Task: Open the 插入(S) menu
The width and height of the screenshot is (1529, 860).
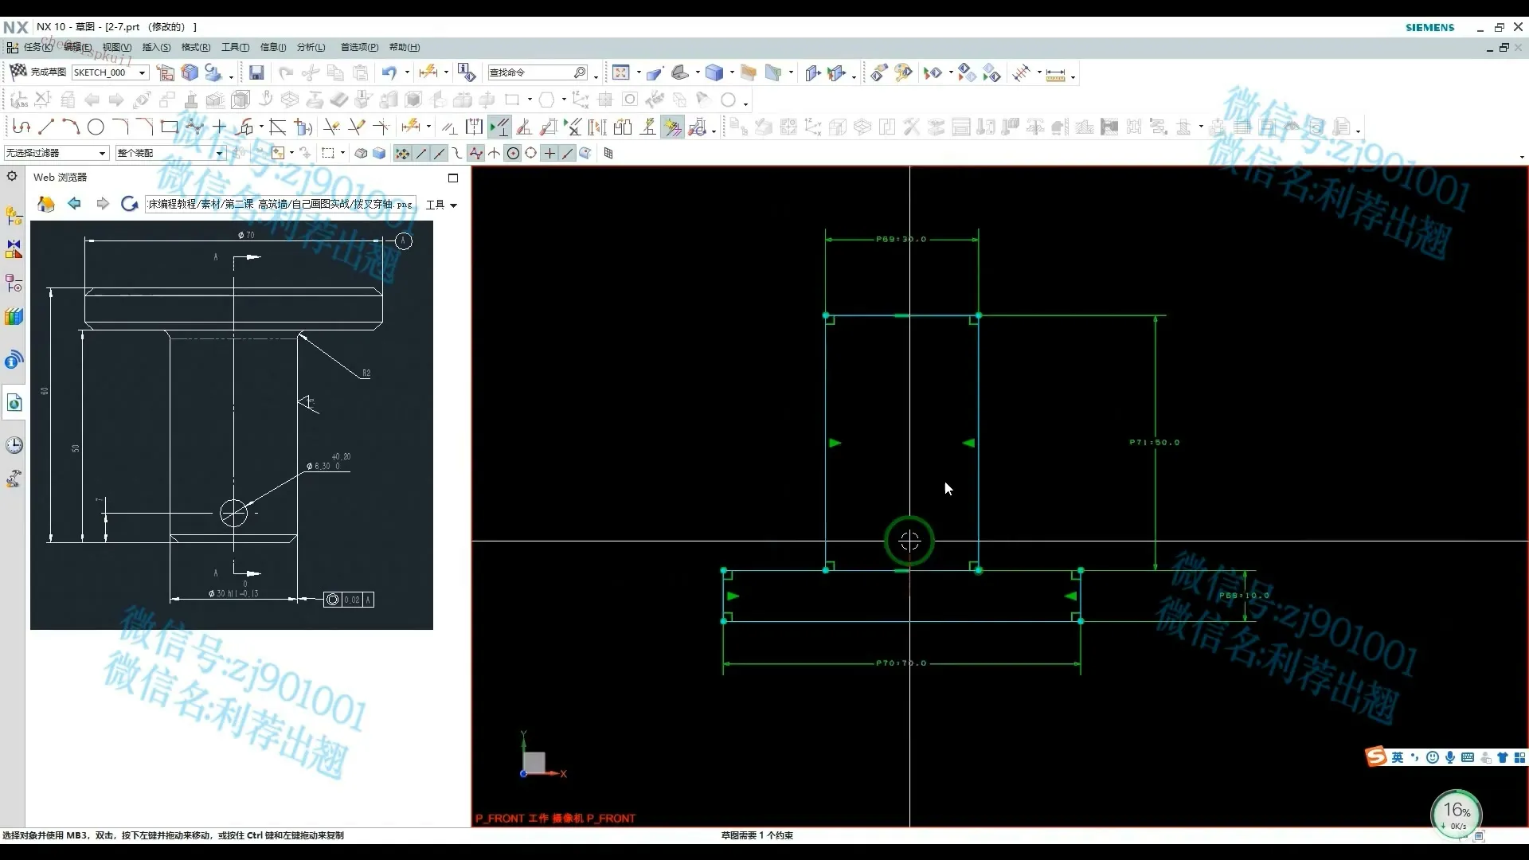Action: click(x=156, y=48)
